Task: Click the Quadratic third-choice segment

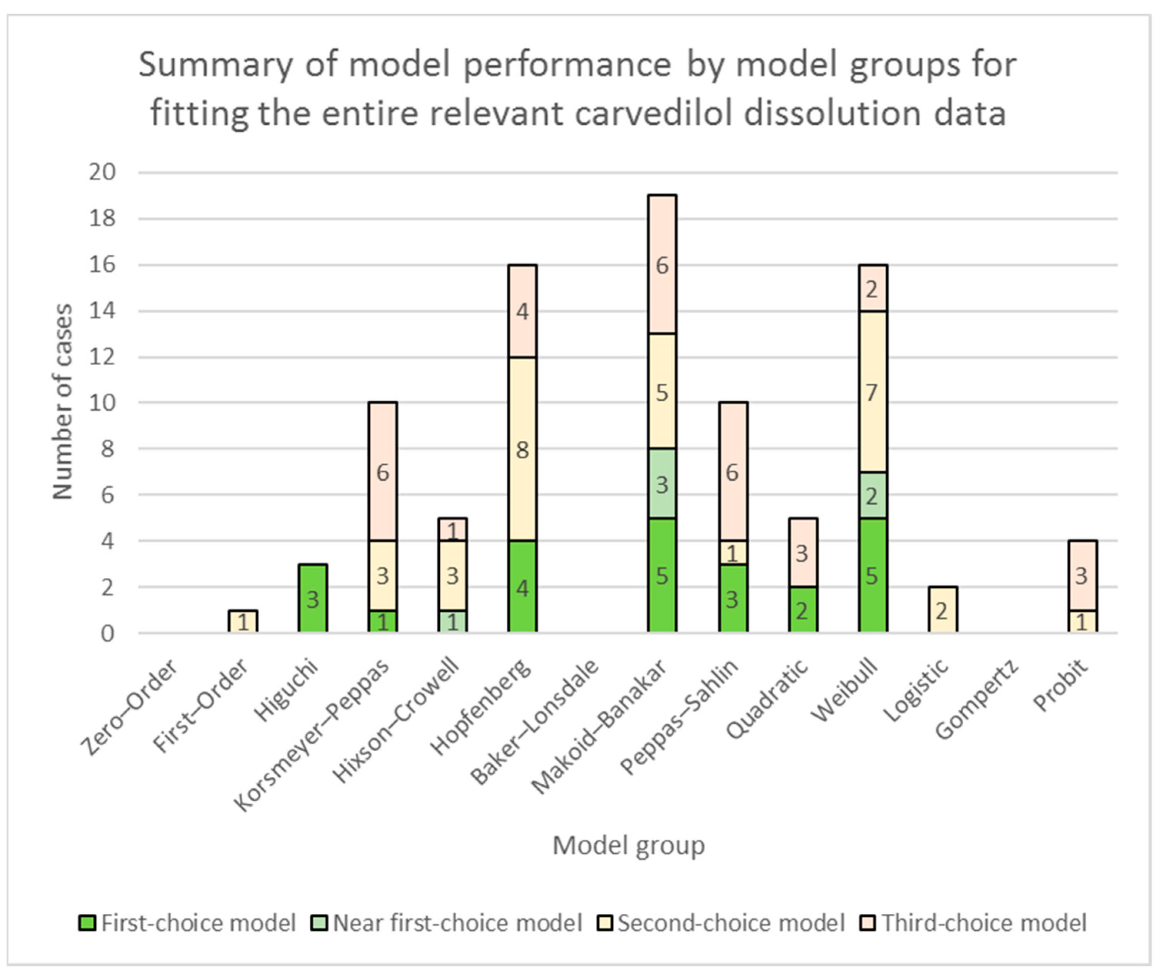Action: pos(802,553)
